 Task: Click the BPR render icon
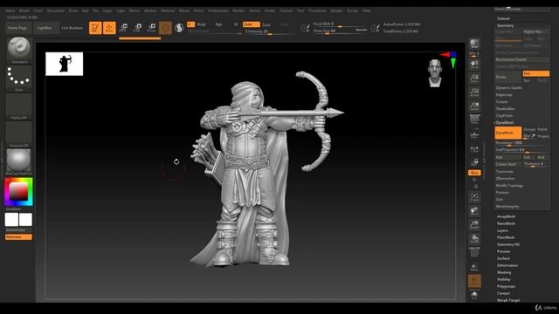(474, 44)
